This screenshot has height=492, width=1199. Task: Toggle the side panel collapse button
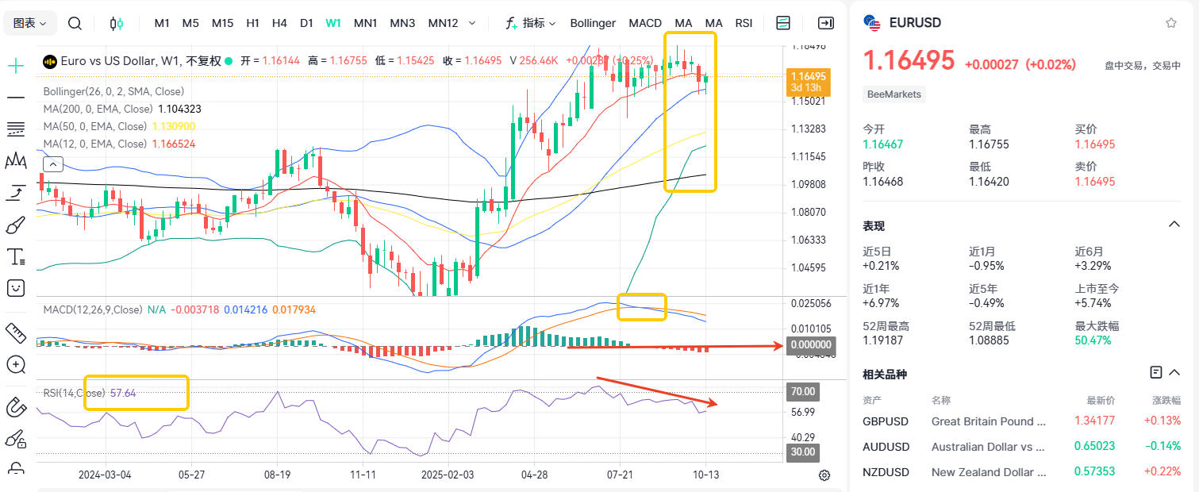click(x=825, y=23)
